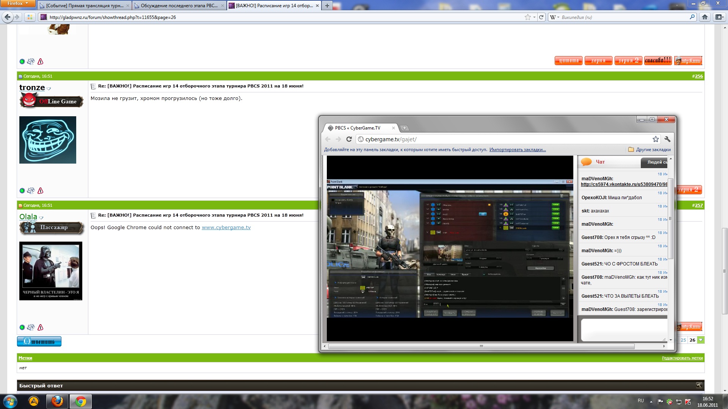Click the chat message input box
Screen dimensions: 728x409
(623, 329)
